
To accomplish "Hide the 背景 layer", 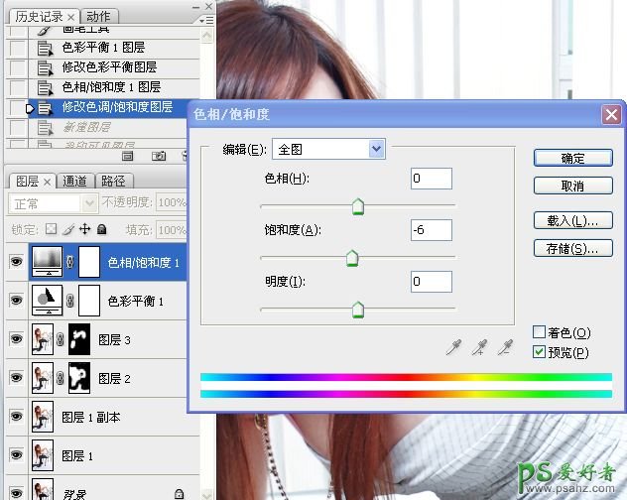I will pos(17,493).
